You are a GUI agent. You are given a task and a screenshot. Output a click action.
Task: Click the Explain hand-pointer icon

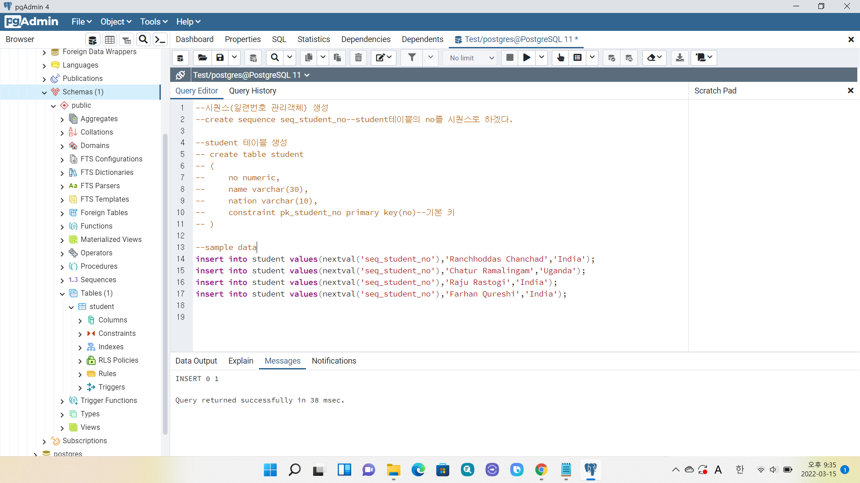[x=560, y=58]
